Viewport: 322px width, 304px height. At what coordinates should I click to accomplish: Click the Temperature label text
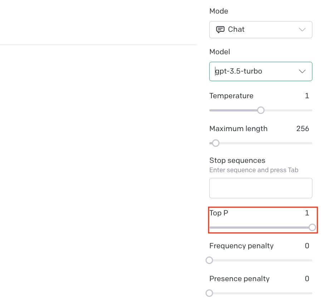231,96
